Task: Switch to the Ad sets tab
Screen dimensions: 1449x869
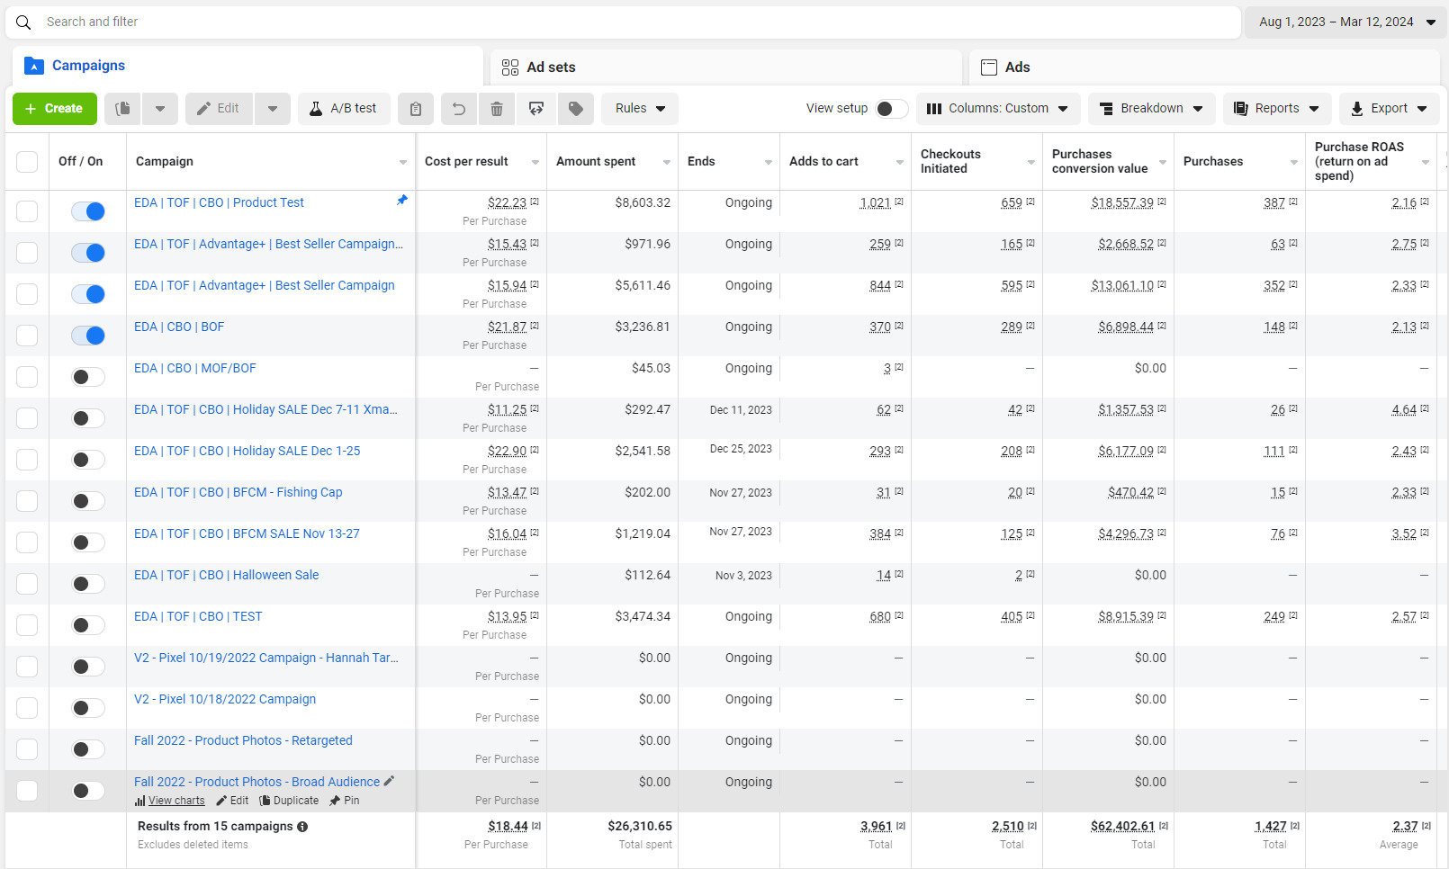Action: [x=550, y=67]
